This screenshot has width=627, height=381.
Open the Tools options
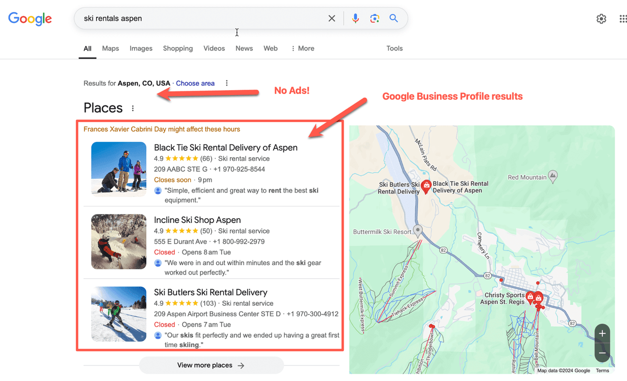click(x=394, y=49)
